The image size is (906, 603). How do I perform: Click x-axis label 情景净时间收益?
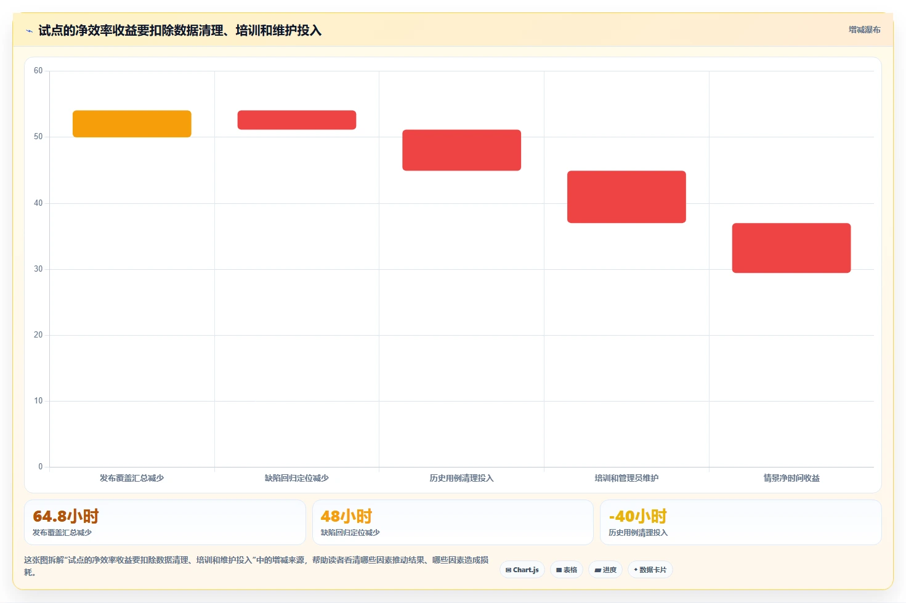(791, 478)
